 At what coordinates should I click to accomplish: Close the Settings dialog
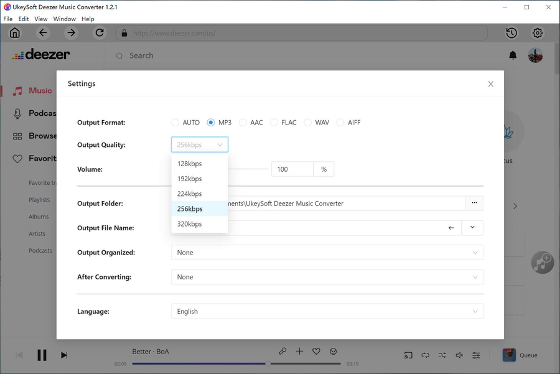[490, 84]
